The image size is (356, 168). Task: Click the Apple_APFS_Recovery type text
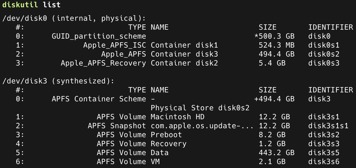(103, 63)
